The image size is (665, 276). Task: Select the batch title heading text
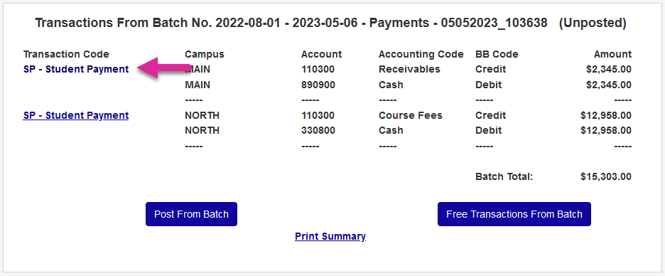[331, 23]
